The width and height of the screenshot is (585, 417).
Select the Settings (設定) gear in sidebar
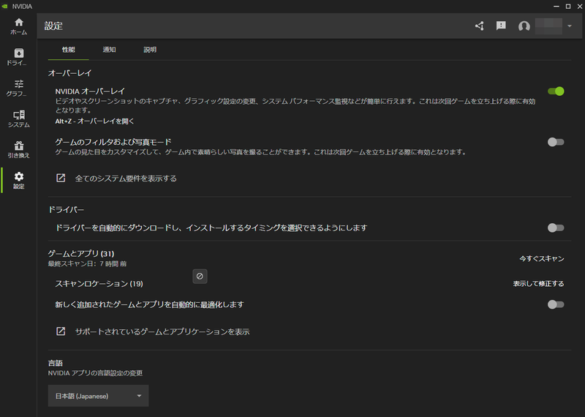click(x=19, y=180)
